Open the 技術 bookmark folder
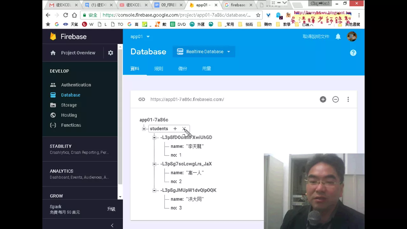Viewport: 407px width, 229px height. tap(245, 24)
